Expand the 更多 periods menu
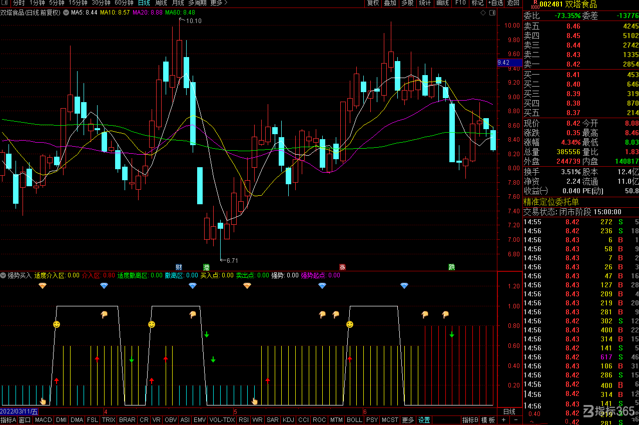The width and height of the screenshot is (639, 425). point(218,3)
